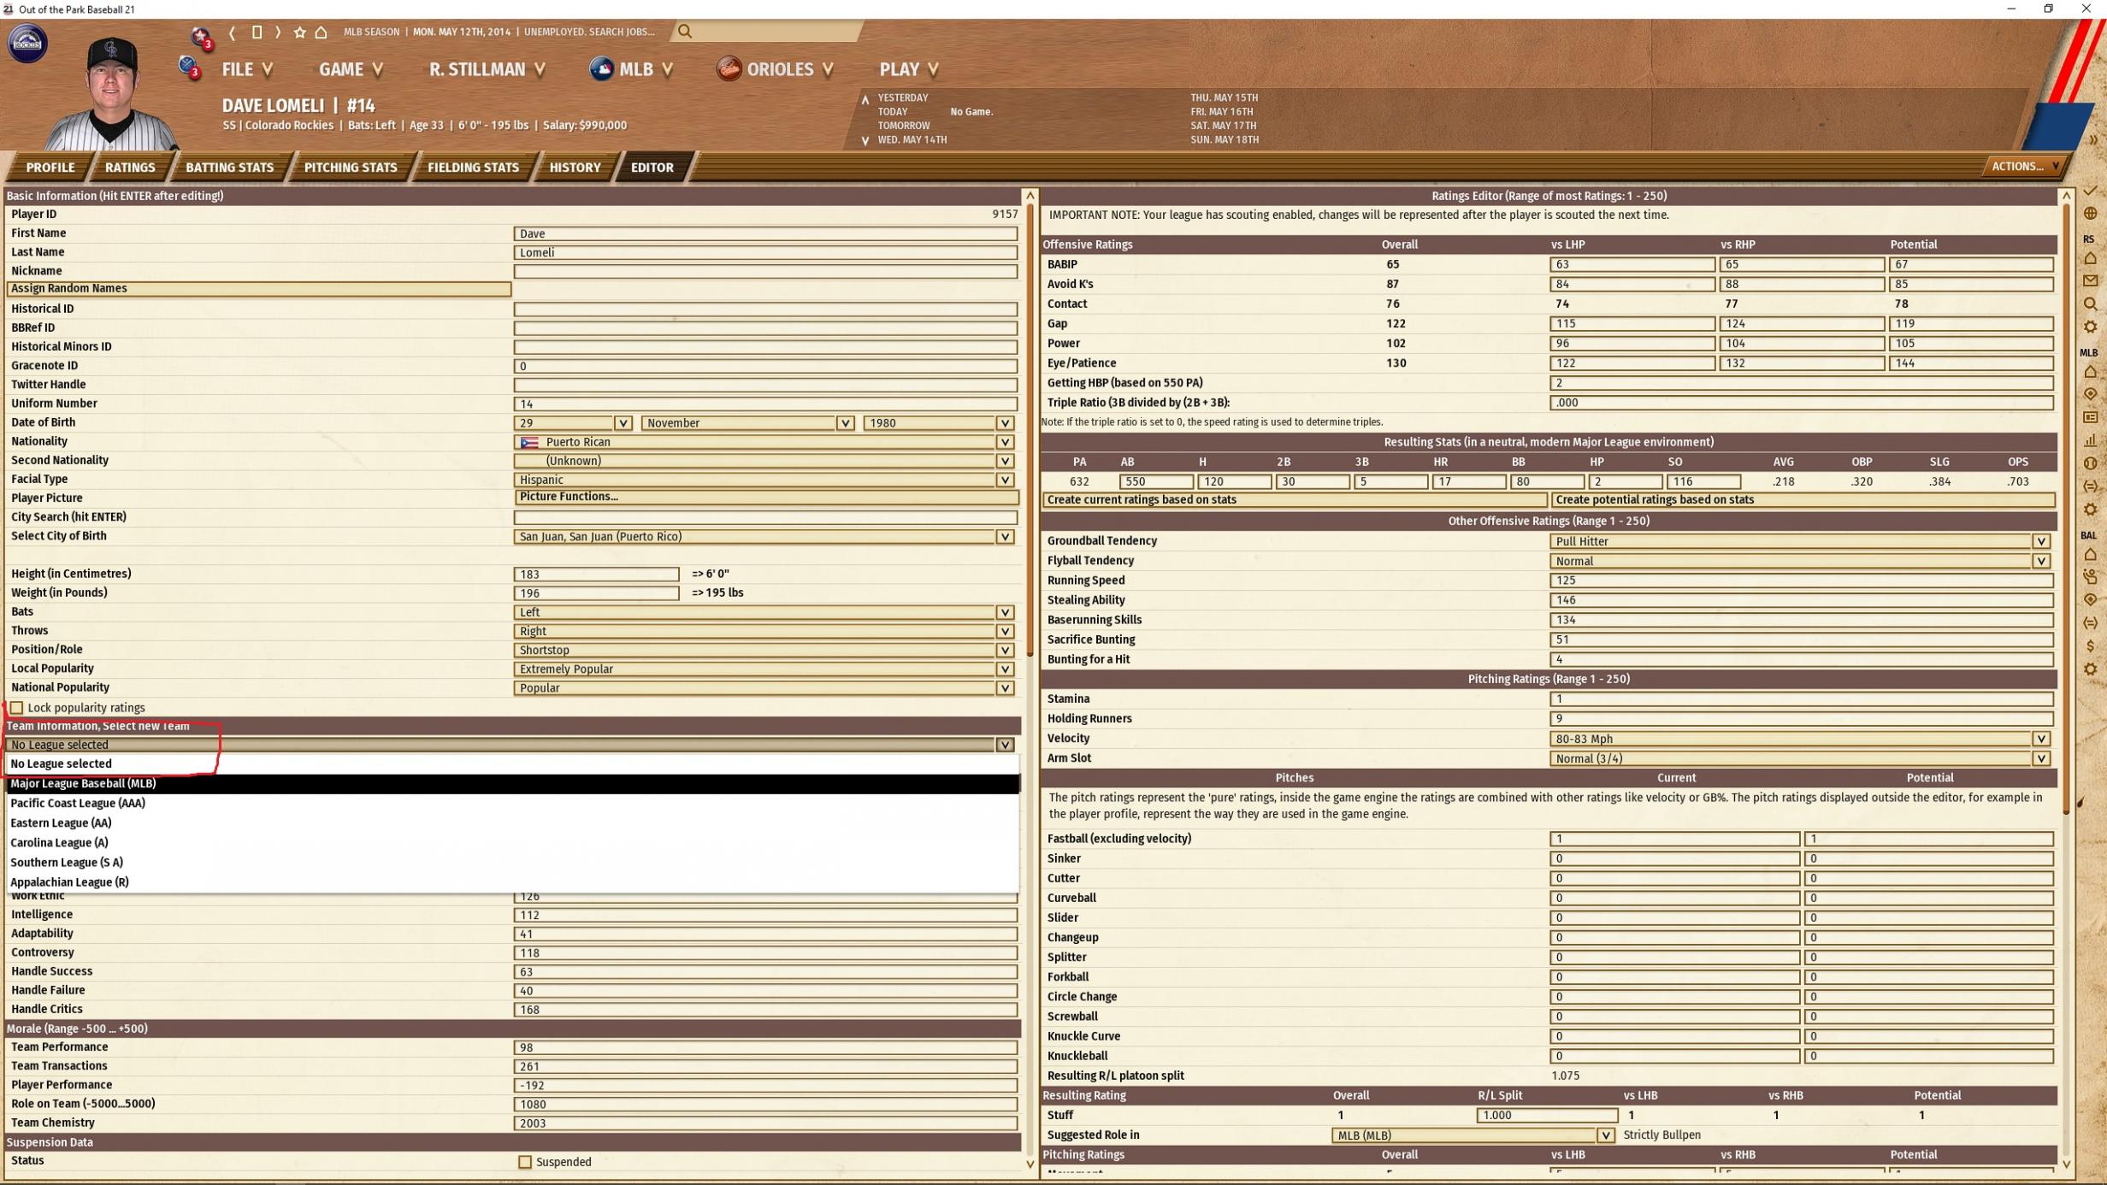Open the all-star notification badge icon
Viewport: 2107px width, 1185px height.
[x=201, y=37]
